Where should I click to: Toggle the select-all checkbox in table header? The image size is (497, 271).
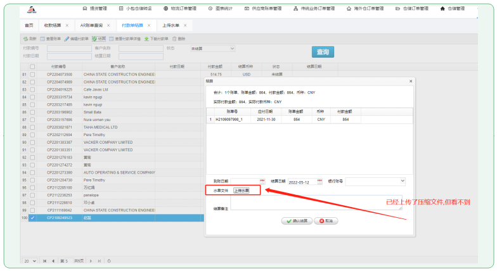32,66
